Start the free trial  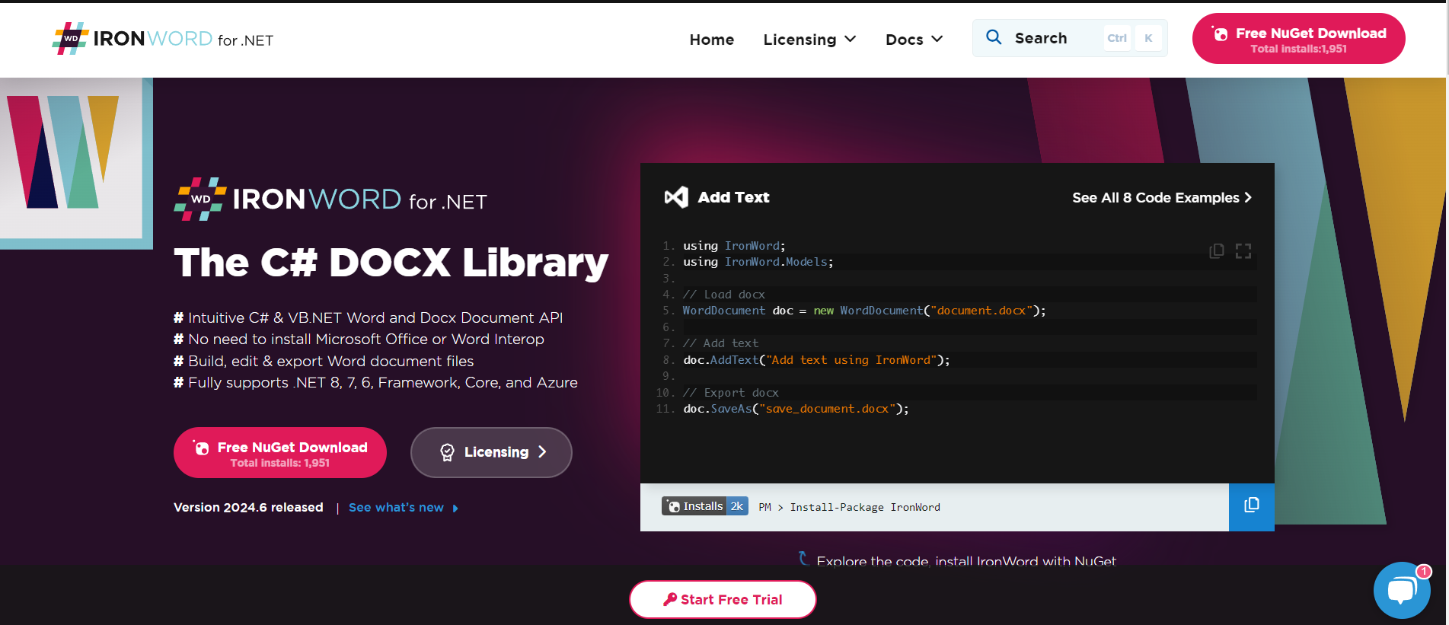point(723,600)
